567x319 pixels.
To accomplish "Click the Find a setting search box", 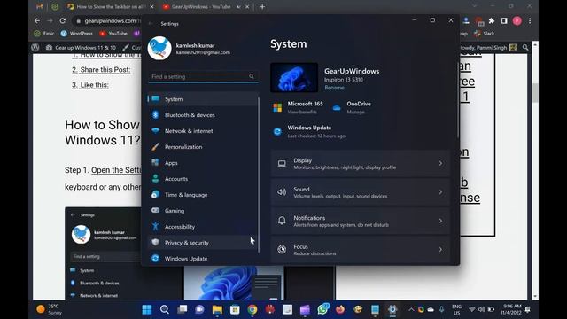I will (x=203, y=76).
